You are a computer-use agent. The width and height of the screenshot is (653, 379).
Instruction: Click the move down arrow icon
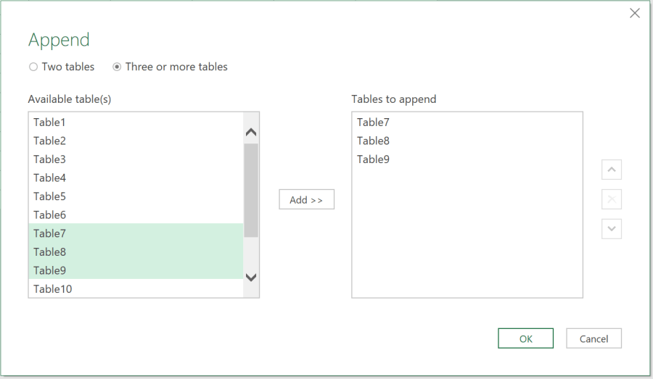click(612, 229)
